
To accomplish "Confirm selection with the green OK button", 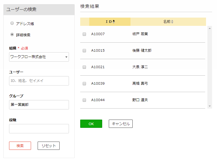I will point(91,124).
